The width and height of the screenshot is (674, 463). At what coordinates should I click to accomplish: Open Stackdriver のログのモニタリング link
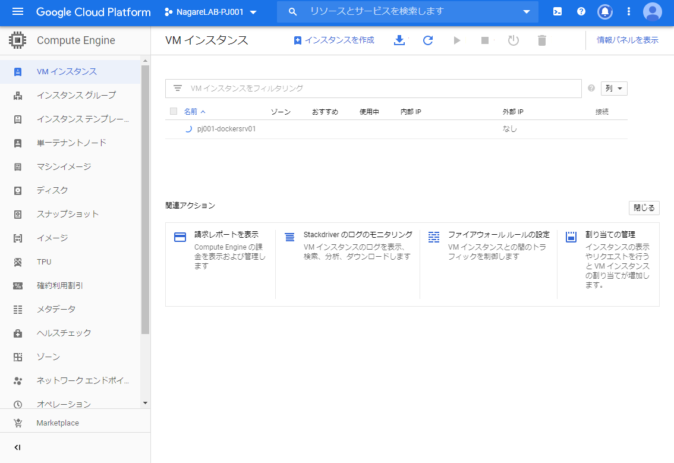tap(358, 234)
